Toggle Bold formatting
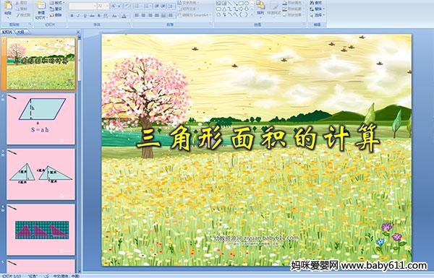 pyautogui.click(x=72, y=16)
